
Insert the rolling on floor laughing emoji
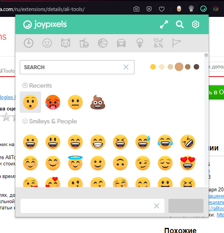pos(188,142)
